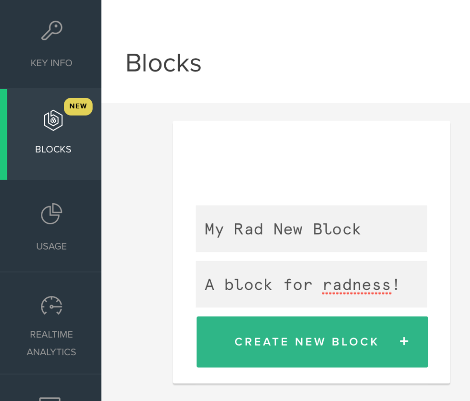Click the description field with A block for radness
470x401 pixels.
(x=311, y=284)
